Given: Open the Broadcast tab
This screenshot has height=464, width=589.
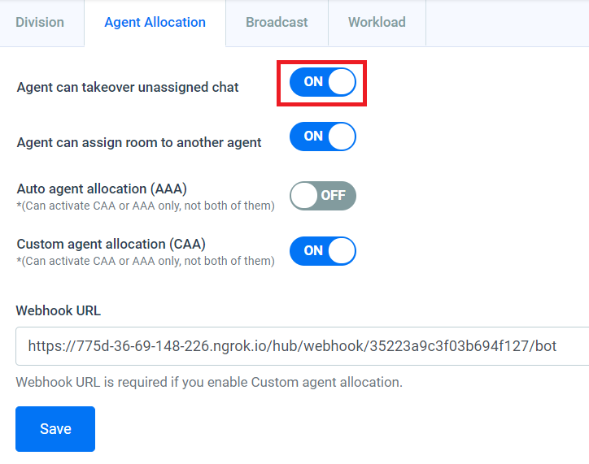Looking at the screenshot, I should click(x=277, y=23).
